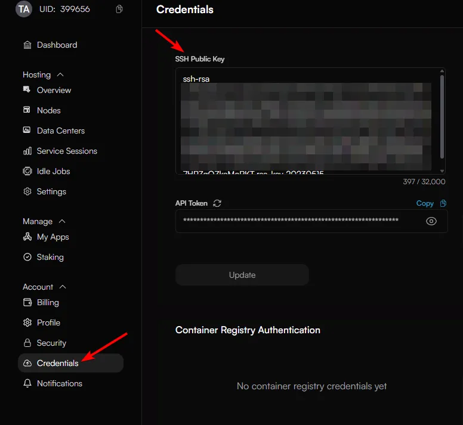Click the Security lock icon

27,343
